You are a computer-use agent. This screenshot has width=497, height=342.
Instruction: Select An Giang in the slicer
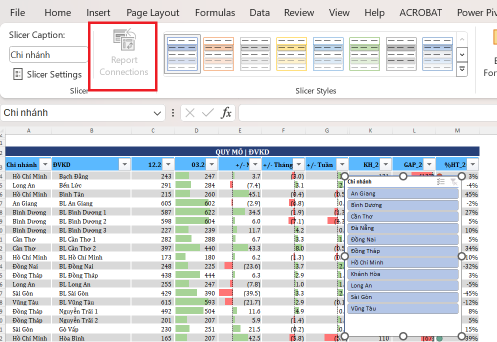402,193
